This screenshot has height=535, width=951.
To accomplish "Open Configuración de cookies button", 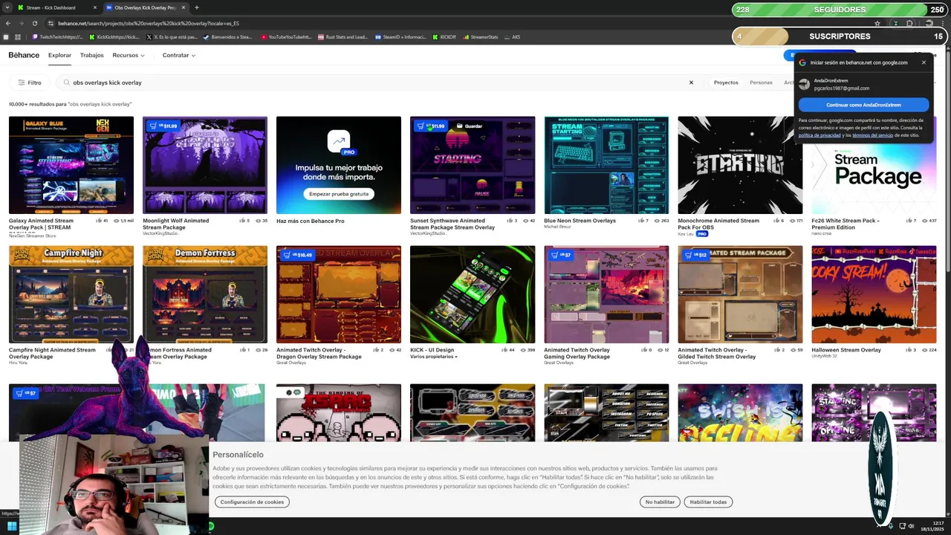I will coord(252,502).
